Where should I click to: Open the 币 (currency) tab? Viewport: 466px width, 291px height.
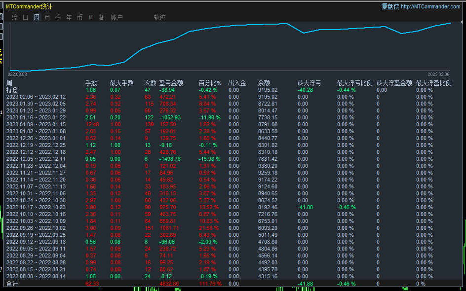(x=80, y=18)
